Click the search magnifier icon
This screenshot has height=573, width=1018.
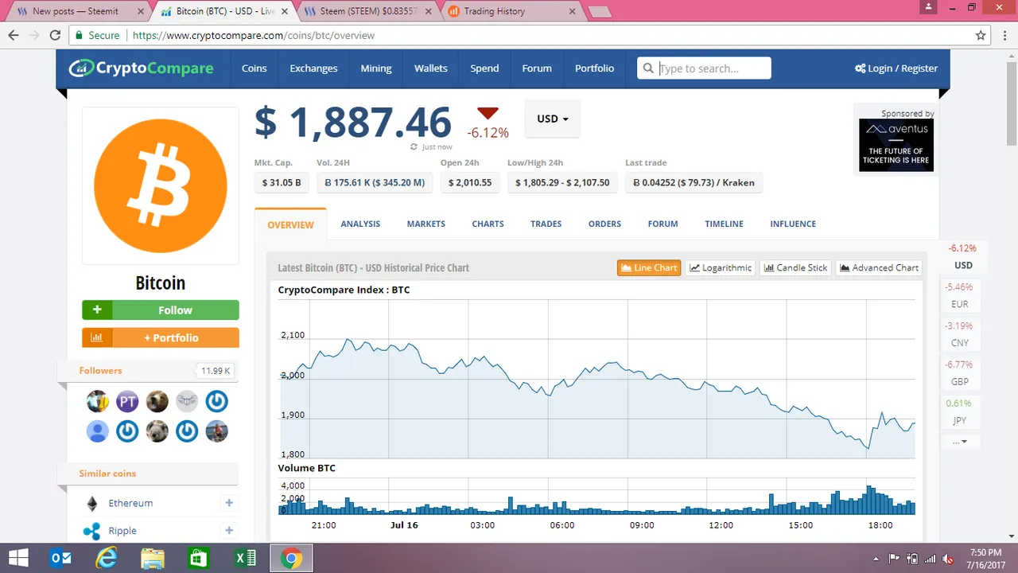649,68
